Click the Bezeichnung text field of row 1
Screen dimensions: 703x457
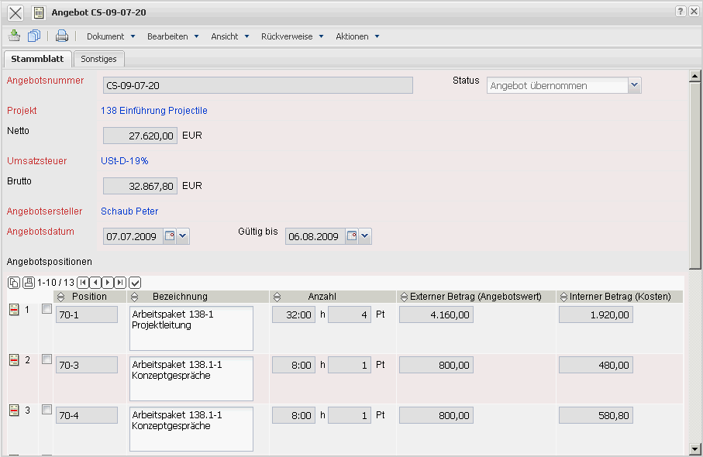[191, 328]
